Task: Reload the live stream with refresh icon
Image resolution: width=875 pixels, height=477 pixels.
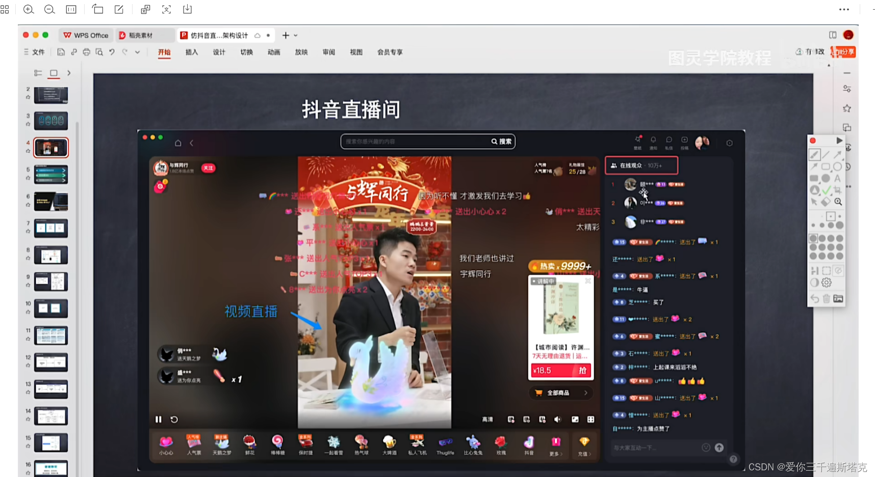Action: (x=174, y=419)
